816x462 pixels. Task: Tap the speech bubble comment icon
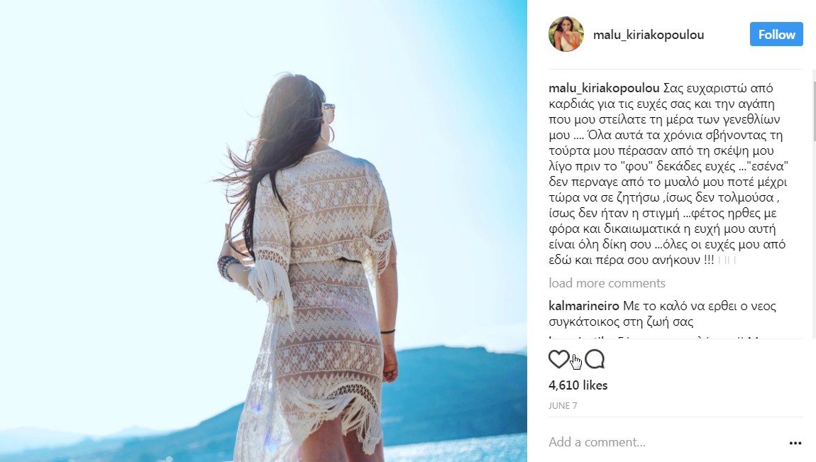595,359
